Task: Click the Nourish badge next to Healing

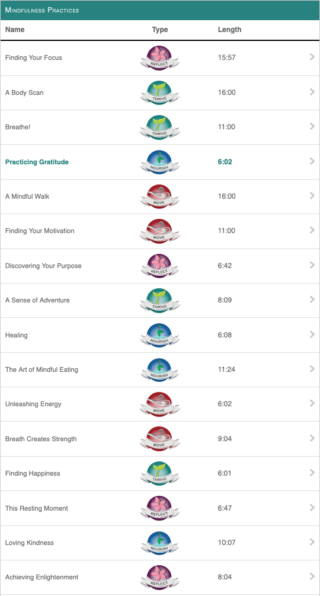Action: tap(160, 335)
